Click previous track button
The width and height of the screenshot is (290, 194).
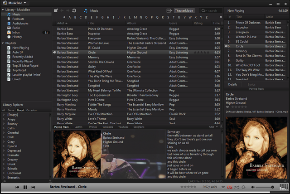click(17, 187)
